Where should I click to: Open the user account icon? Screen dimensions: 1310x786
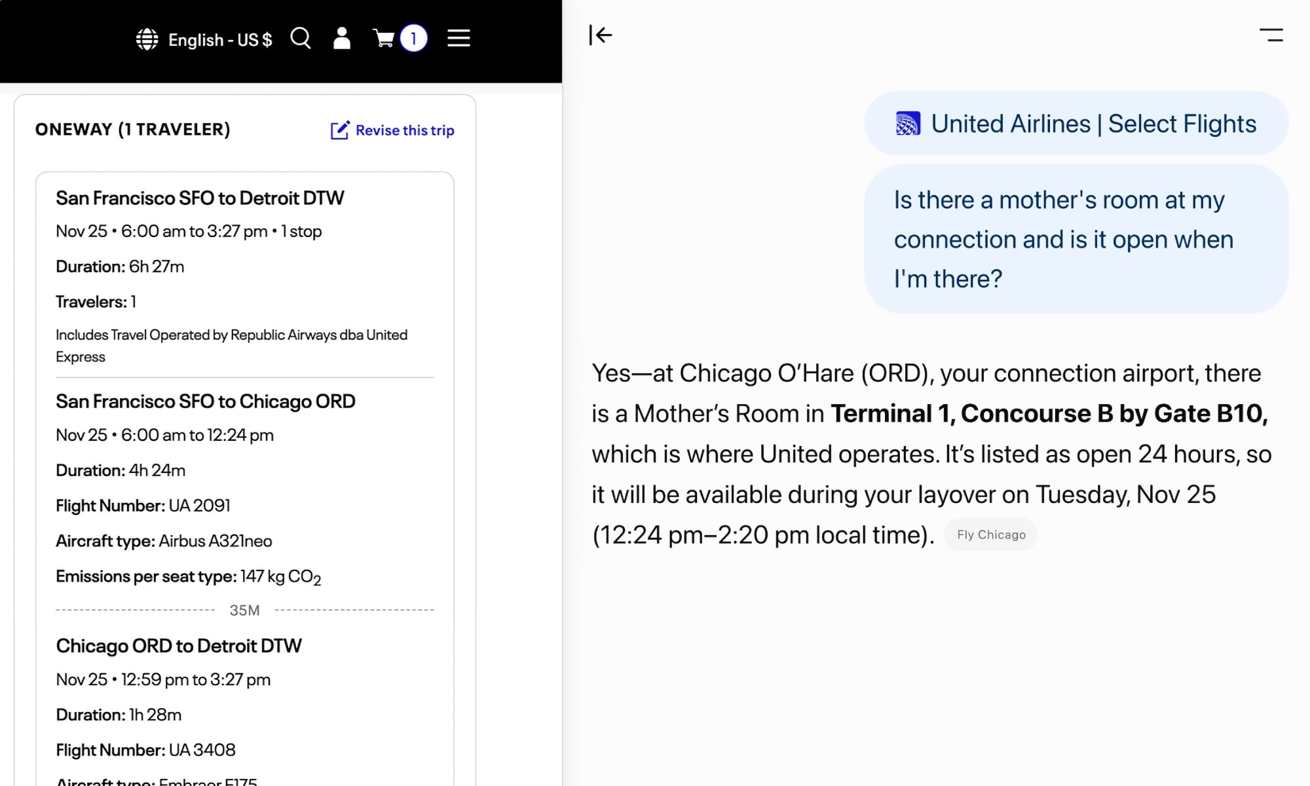tap(342, 38)
